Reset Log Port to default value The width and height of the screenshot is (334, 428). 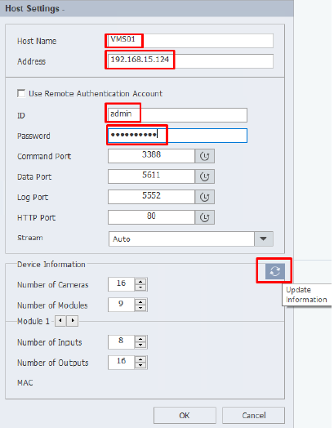[x=205, y=197]
